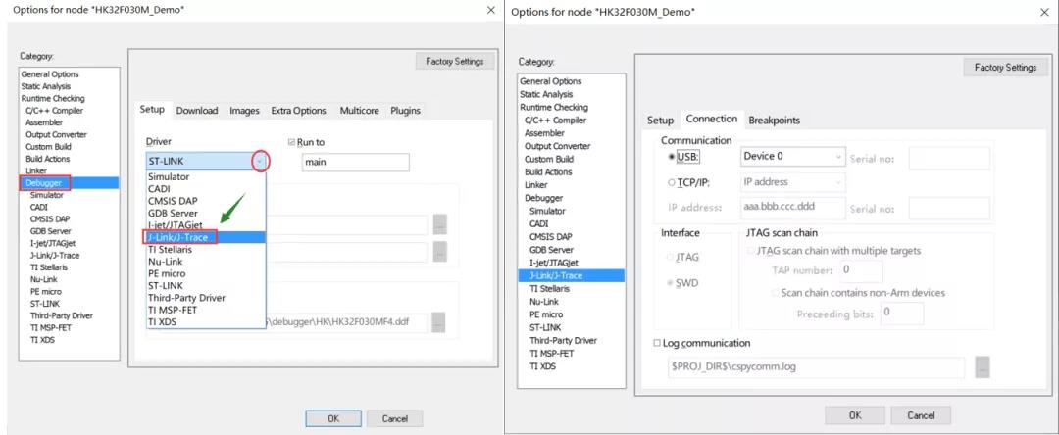Switch to the Extra Options tab
This screenshot has width=1059, height=435.
coord(298,111)
